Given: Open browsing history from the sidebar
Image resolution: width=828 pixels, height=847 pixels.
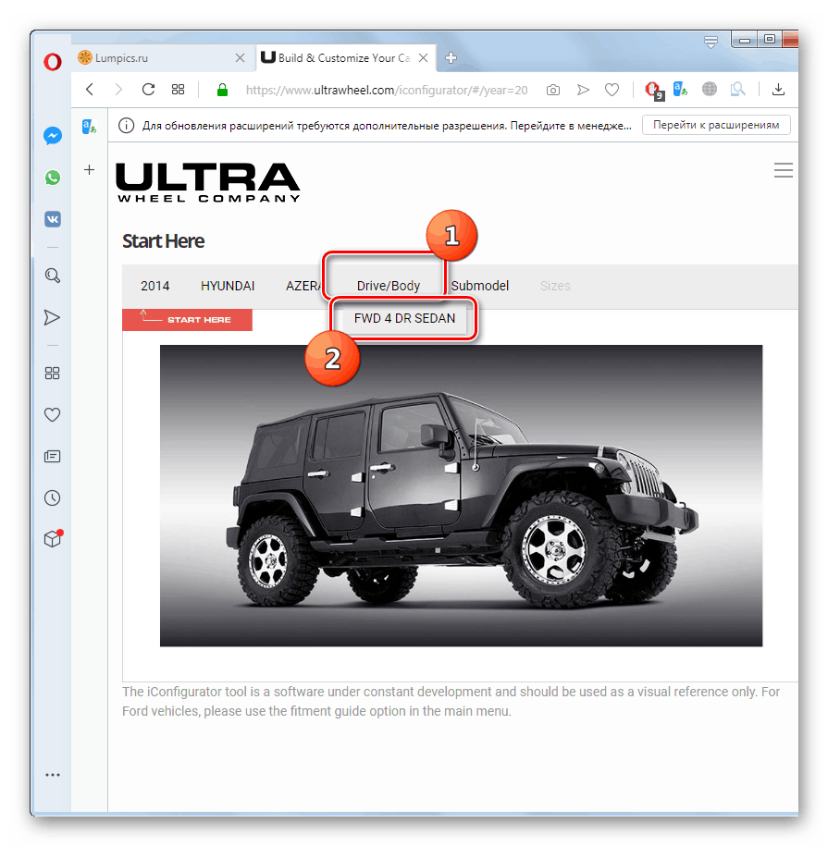Looking at the screenshot, I should pos(53,497).
